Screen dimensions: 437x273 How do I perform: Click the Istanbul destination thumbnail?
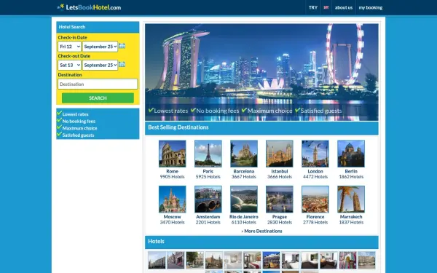pos(280,154)
